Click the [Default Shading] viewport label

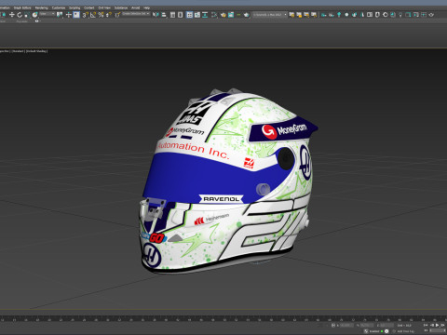36,51
